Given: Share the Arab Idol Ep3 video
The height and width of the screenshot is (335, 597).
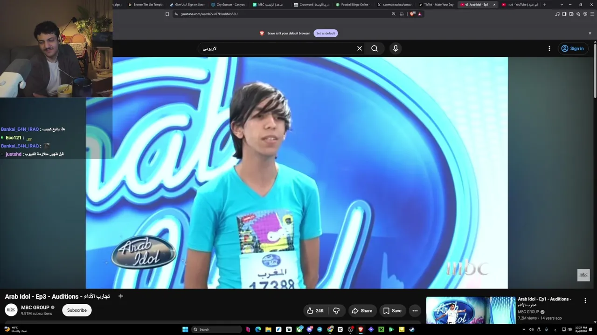Looking at the screenshot, I should tap(362, 311).
